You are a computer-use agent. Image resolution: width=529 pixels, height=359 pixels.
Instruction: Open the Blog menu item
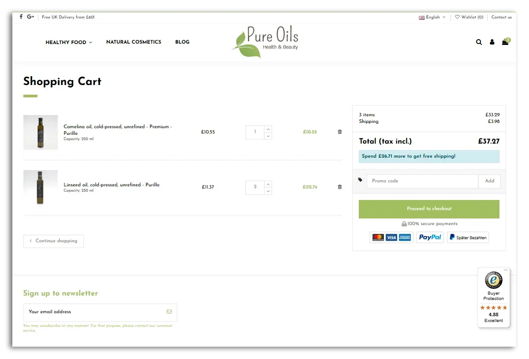click(182, 42)
